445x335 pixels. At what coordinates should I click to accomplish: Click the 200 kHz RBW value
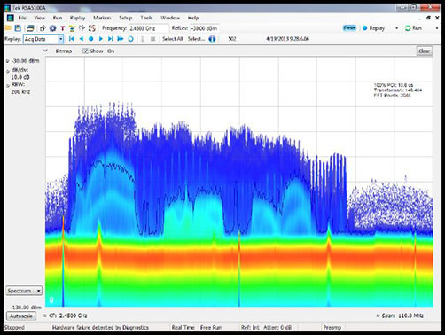[20, 92]
